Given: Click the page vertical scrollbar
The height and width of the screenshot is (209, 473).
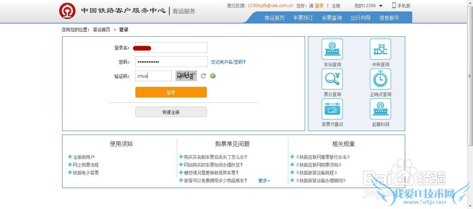Looking at the screenshot, I should click(470, 75).
